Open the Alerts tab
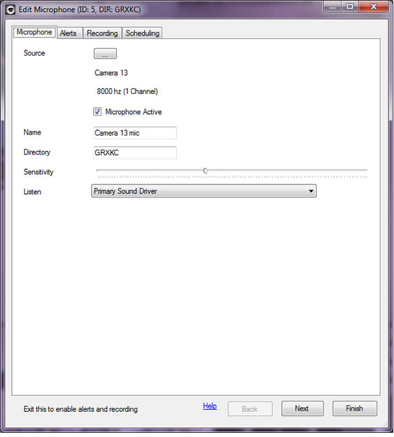 68,33
